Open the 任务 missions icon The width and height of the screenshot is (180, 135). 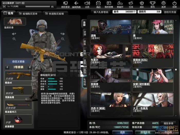(x=131, y=5)
